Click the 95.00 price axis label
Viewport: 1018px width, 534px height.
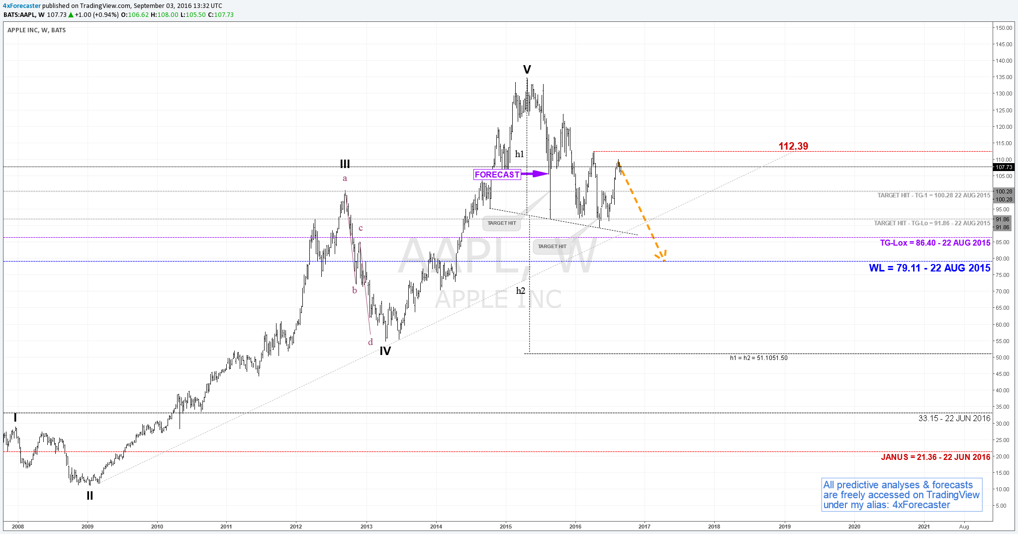pos(1003,209)
